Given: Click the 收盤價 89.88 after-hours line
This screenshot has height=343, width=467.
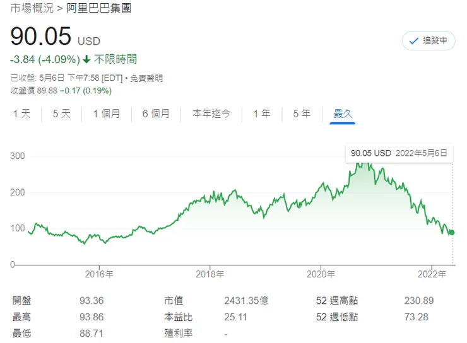Looking at the screenshot, I should coord(61,91).
